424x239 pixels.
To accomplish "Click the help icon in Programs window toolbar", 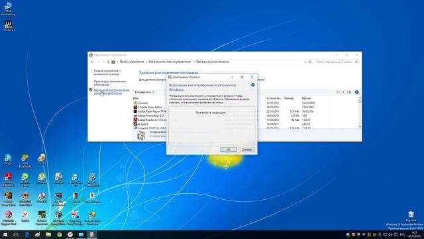I will coord(356,92).
